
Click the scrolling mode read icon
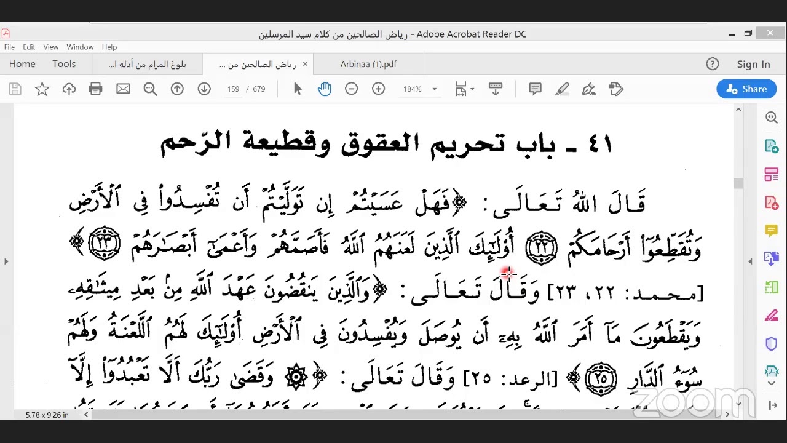point(496,89)
